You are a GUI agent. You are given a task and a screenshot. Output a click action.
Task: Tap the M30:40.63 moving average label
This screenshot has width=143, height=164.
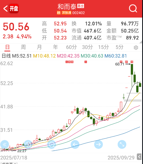point(92,56)
